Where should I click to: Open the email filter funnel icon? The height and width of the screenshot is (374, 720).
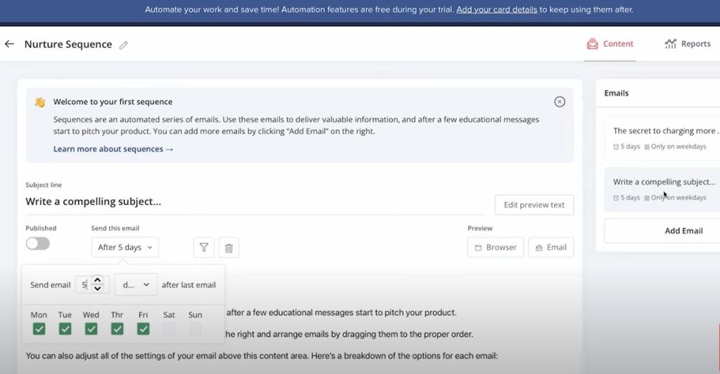point(204,248)
